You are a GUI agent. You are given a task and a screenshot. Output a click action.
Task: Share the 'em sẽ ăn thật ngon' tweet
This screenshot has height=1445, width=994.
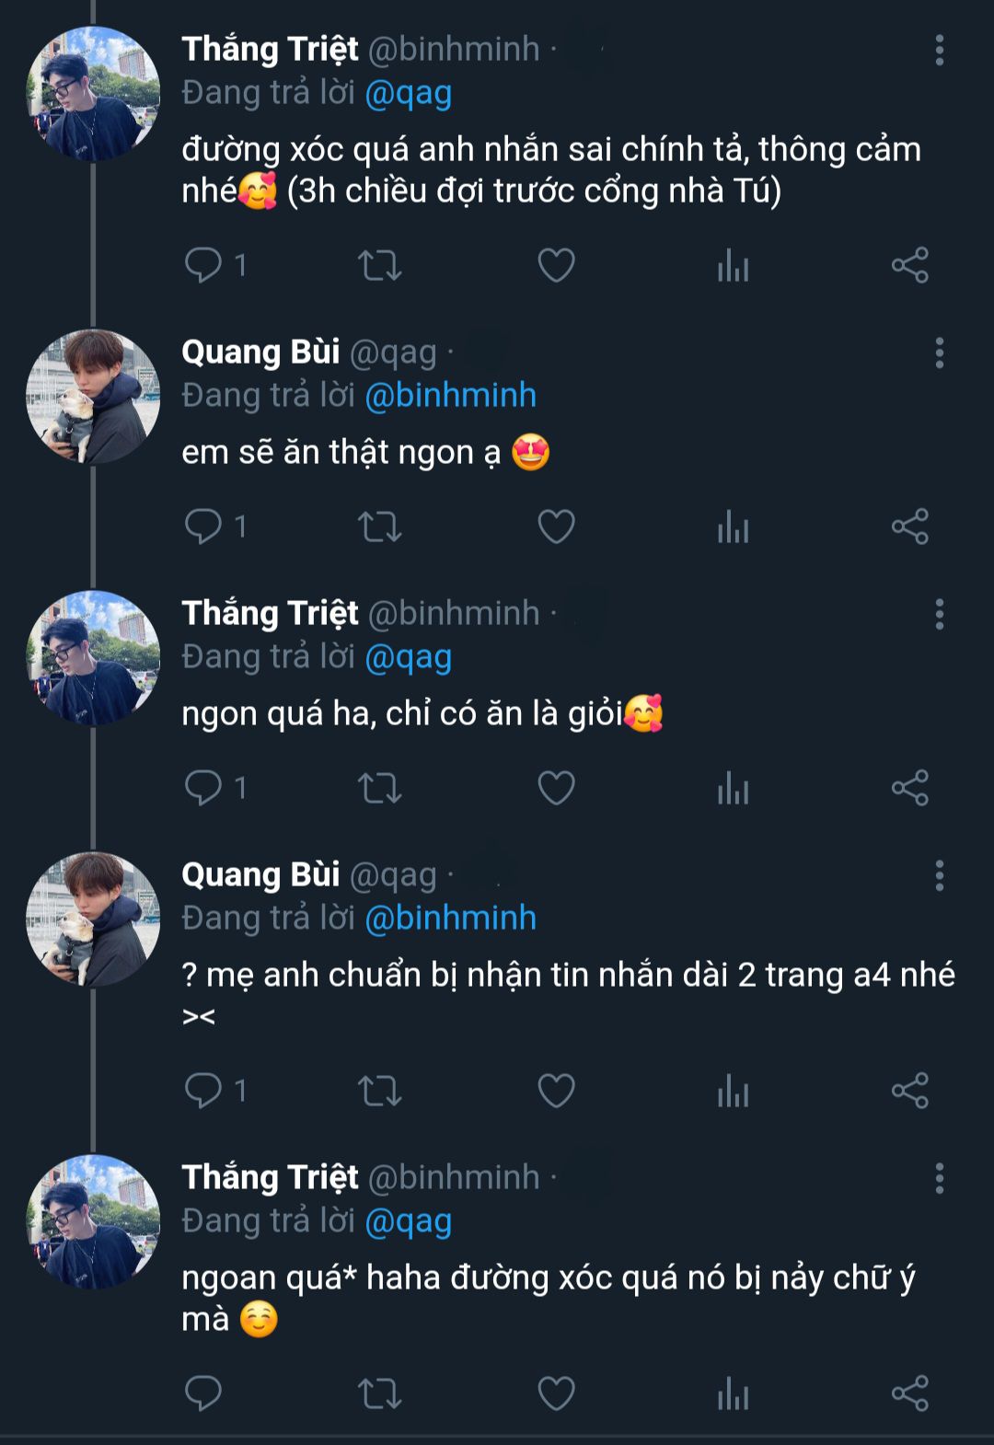909,526
